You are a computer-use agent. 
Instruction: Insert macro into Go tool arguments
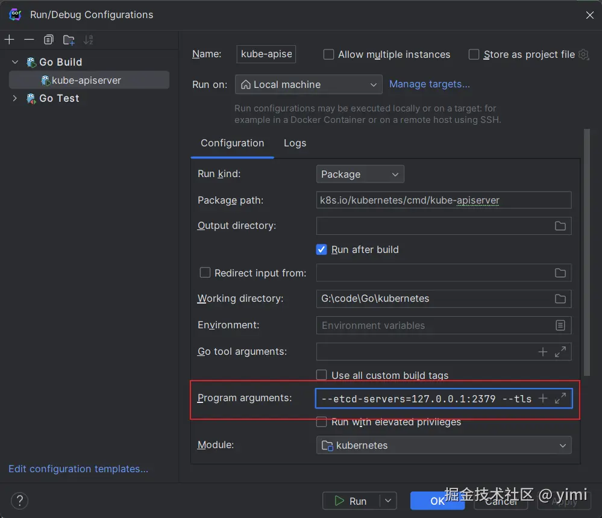(543, 352)
